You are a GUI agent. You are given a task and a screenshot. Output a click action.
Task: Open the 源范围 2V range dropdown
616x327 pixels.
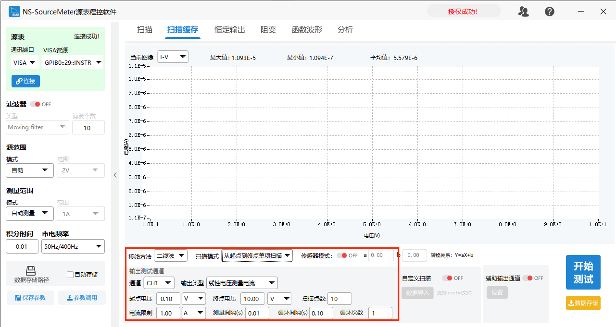81,170
